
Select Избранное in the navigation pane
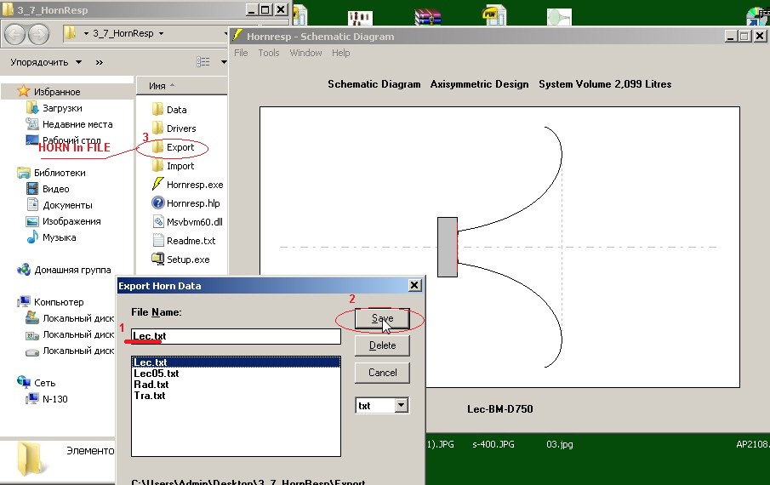click(56, 92)
